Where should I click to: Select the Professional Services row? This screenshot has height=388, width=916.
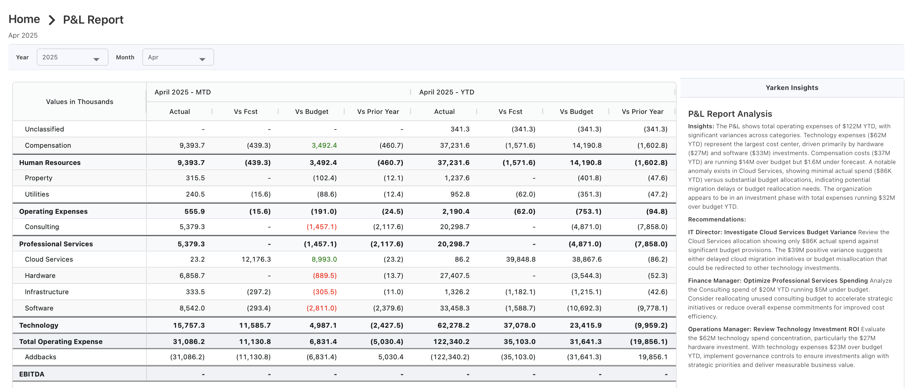pyautogui.click(x=56, y=244)
